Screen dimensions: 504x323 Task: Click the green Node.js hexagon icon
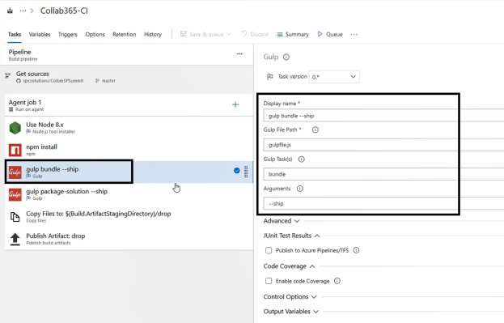(15, 128)
